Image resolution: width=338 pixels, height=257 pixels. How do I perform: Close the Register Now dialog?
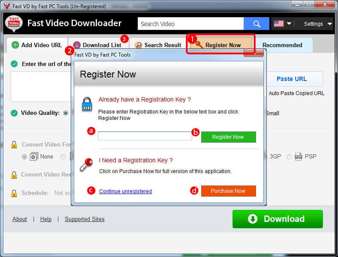(254, 53)
